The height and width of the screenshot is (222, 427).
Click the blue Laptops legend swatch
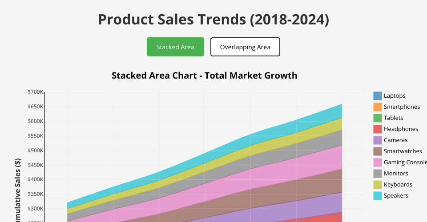click(x=378, y=96)
